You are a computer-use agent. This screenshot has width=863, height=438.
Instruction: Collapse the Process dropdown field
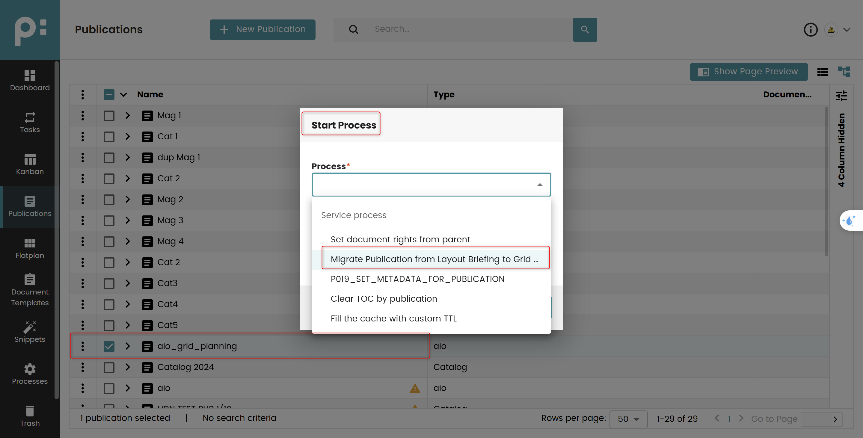[539, 185]
